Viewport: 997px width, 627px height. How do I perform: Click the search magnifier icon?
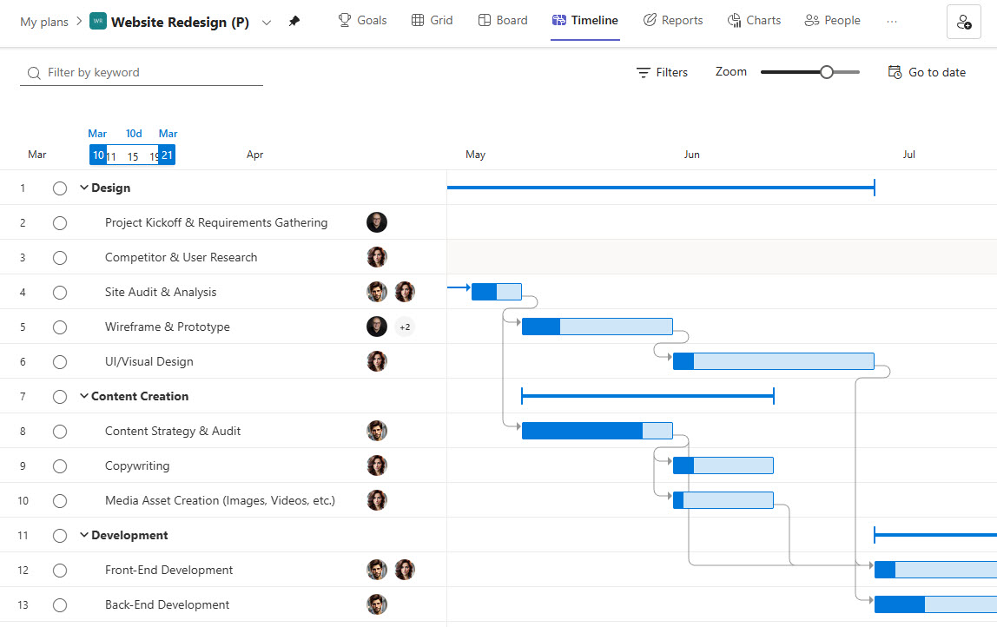(34, 73)
